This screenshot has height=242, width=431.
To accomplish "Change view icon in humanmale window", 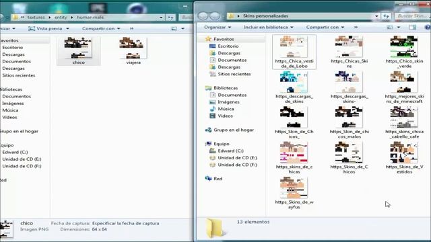I will [174, 28].
